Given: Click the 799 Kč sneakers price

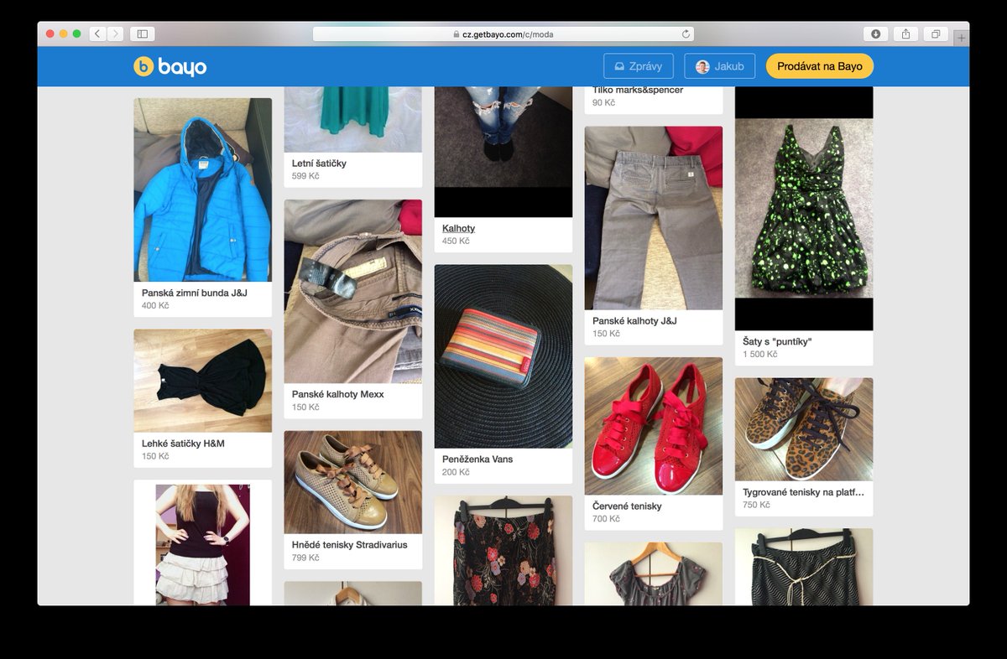Looking at the screenshot, I should coord(305,558).
